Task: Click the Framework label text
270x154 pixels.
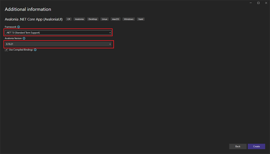Action: coord(10,27)
